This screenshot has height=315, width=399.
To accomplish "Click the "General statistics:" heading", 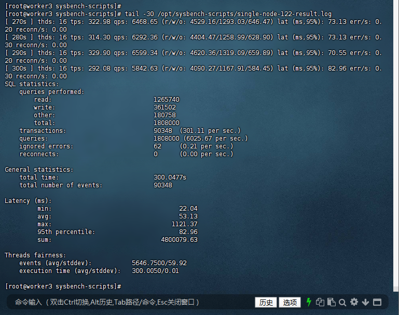I will (39, 170).
